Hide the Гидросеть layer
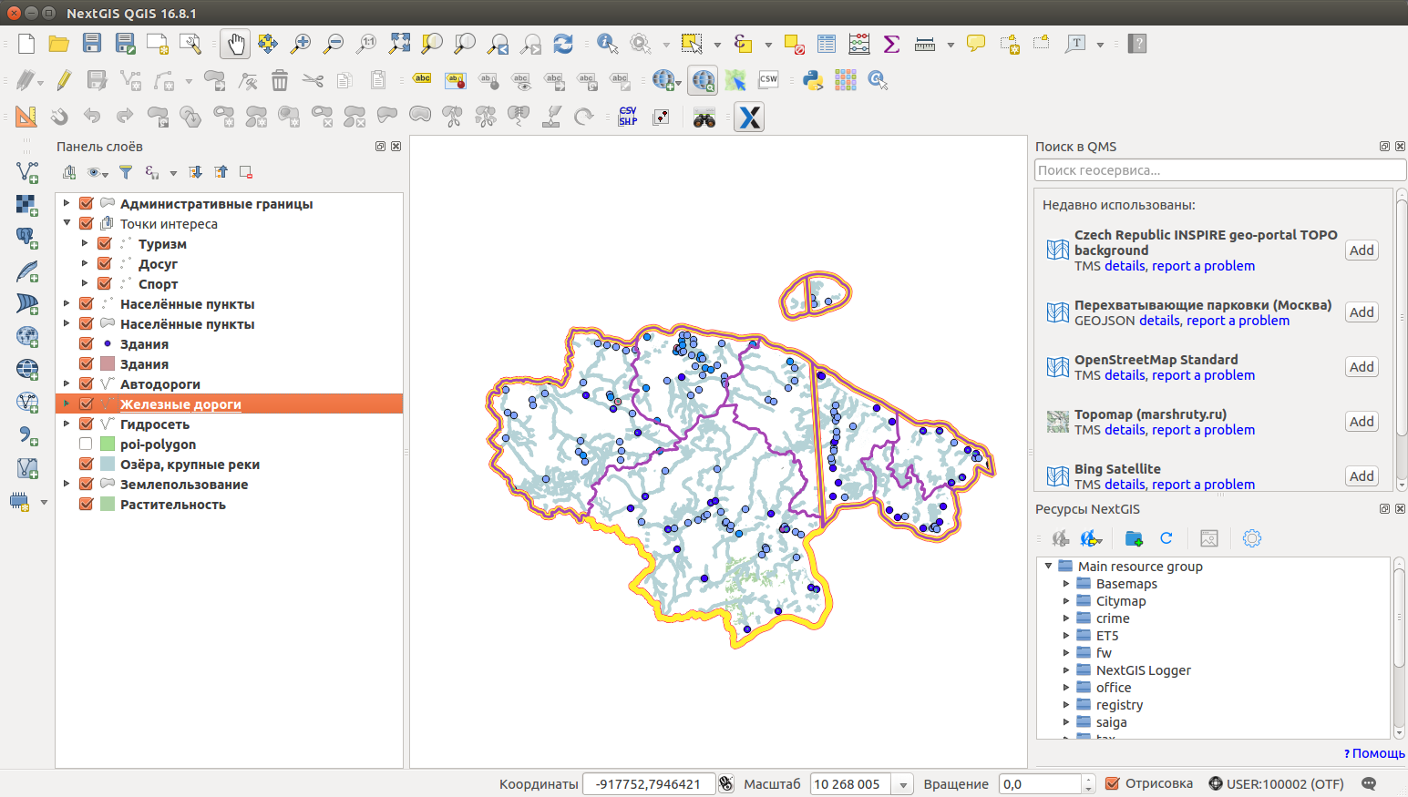 tap(86, 424)
